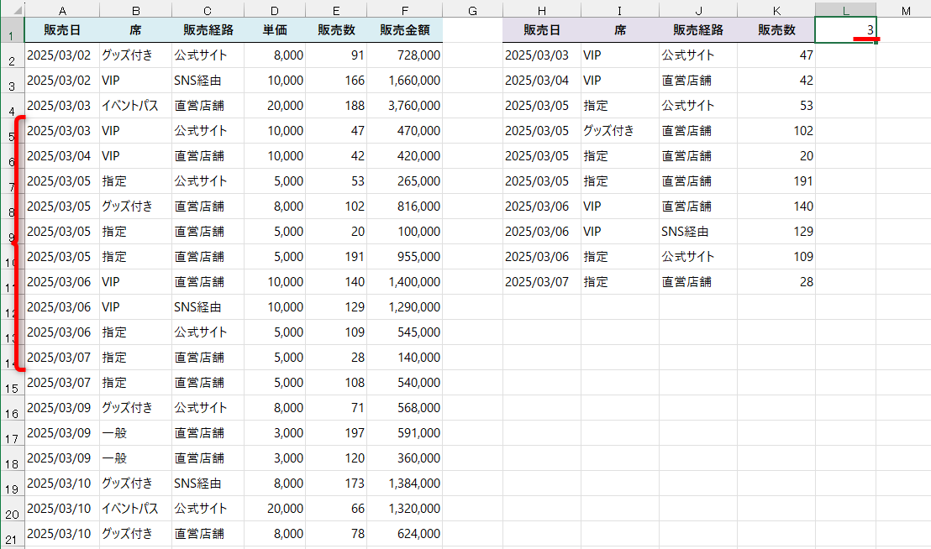Click header cell 席 in column I
This screenshot has width=931, height=549.
click(x=620, y=30)
